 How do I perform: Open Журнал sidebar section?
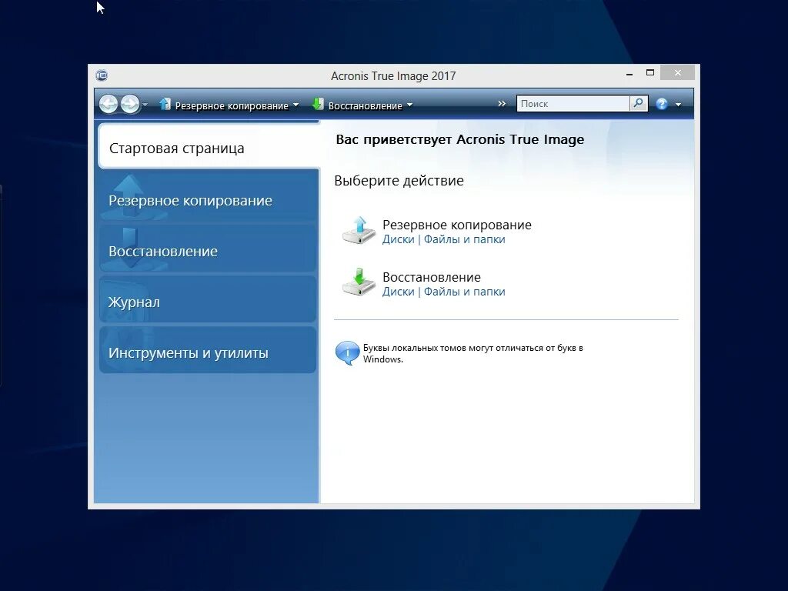[x=208, y=299]
